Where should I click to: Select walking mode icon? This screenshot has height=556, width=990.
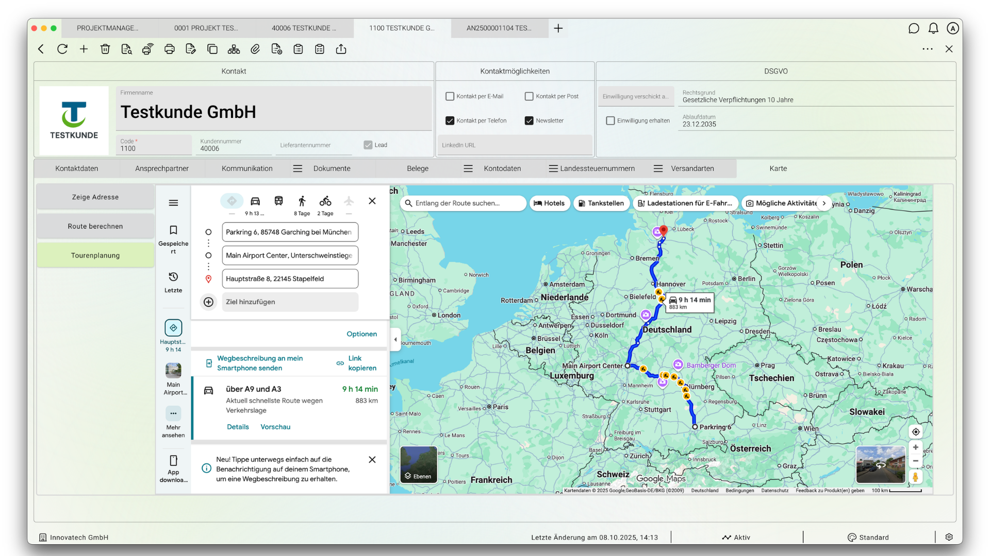[x=302, y=201]
